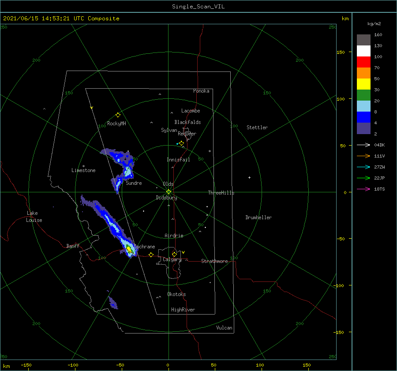The width and height of the screenshot is (397, 371).
Task: Click the 18TS legend text
Action: point(379,189)
